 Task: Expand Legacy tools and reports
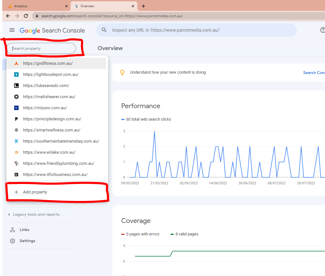click(36, 215)
